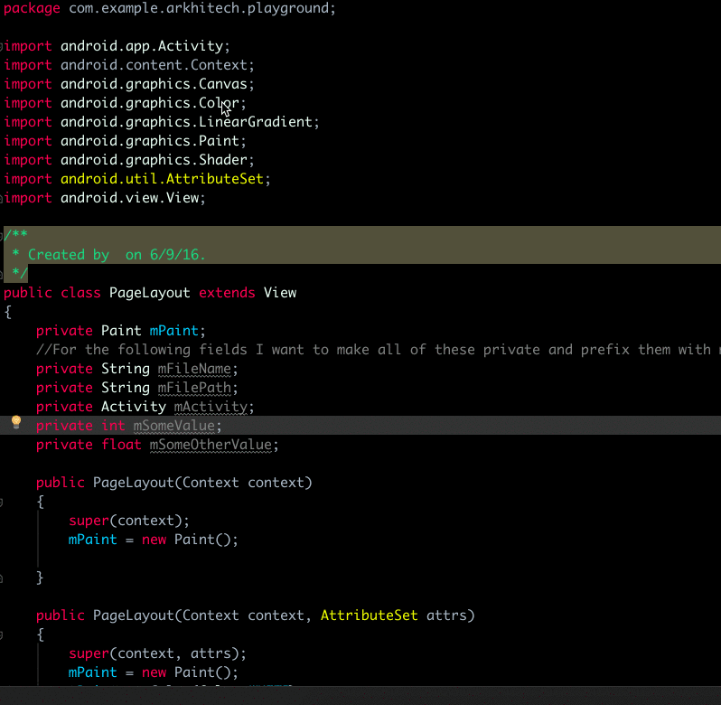Click the PageLayout class name in declaration
The width and height of the screenshot is (721, 705).
click(x=150, y=293)
